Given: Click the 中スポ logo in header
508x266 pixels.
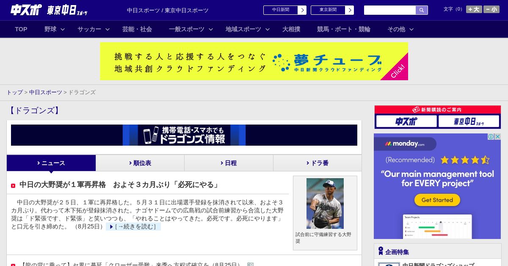Looking at the screenshot, I should (x=26, y=10).
